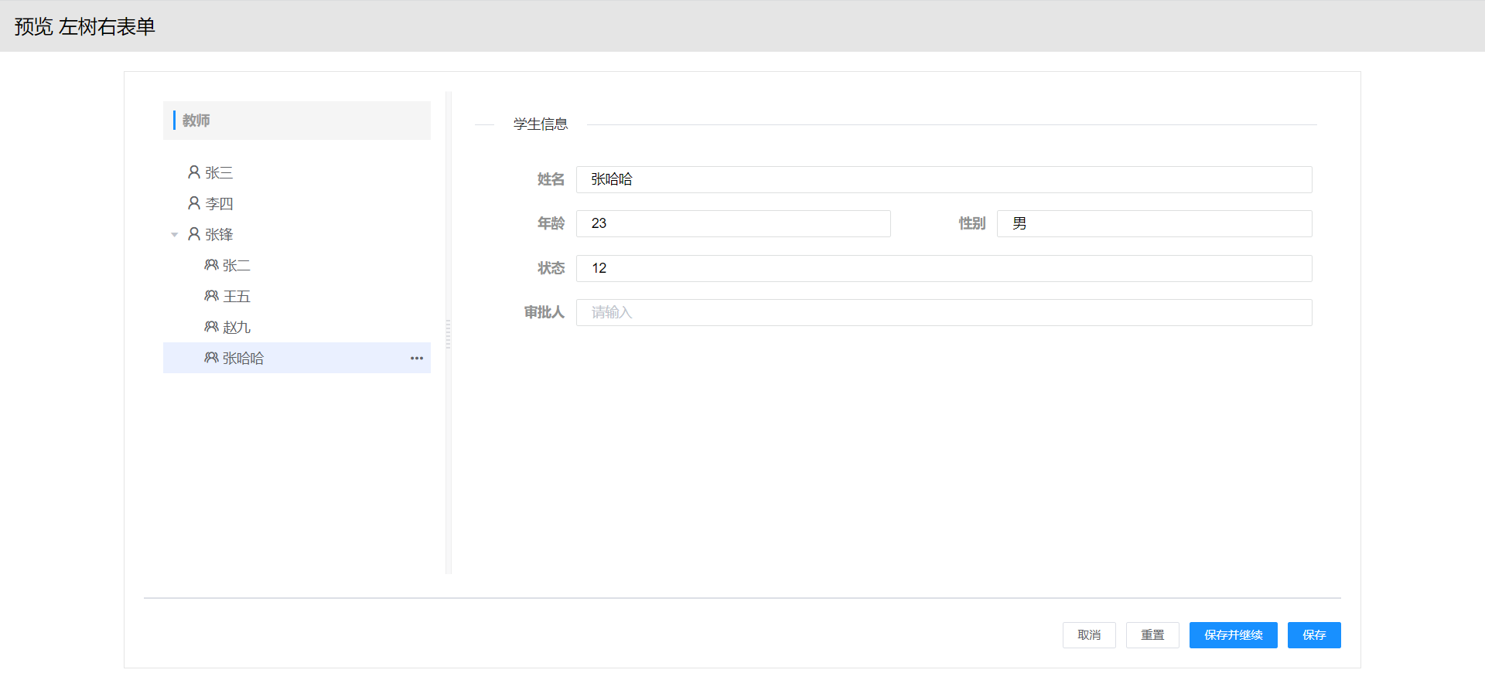The width and height of the screenshot is (1485, 697).
Task: Click into the 年龄 field
Action: 732,224
